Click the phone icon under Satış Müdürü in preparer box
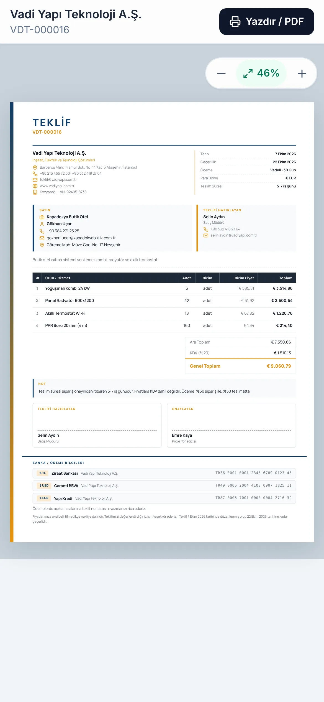 [206, 229]
